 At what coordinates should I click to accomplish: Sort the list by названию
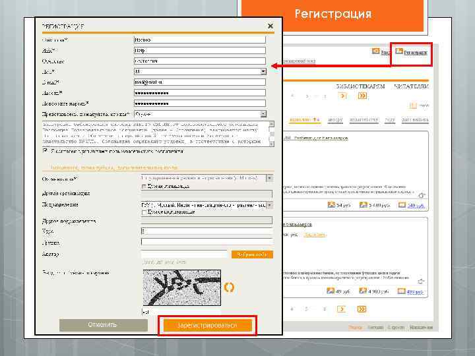point(304,119)
